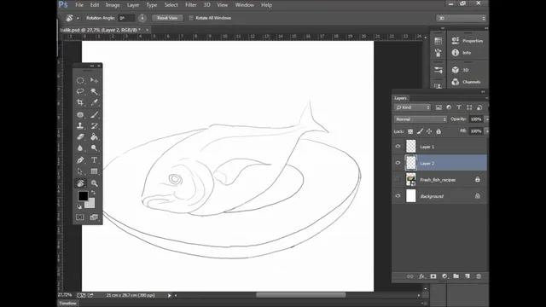Viewport: 546px width, 307px height.
Task: Add a layer style with fx button
Action: (421, 276)
